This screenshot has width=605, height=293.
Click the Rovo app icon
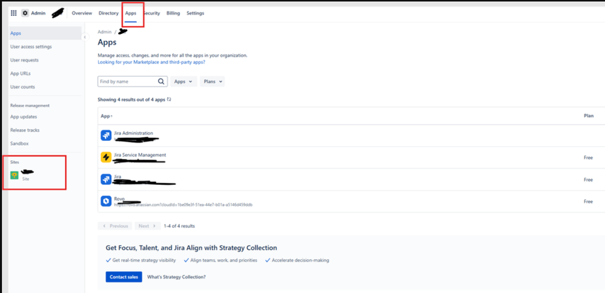coord(106,201)
